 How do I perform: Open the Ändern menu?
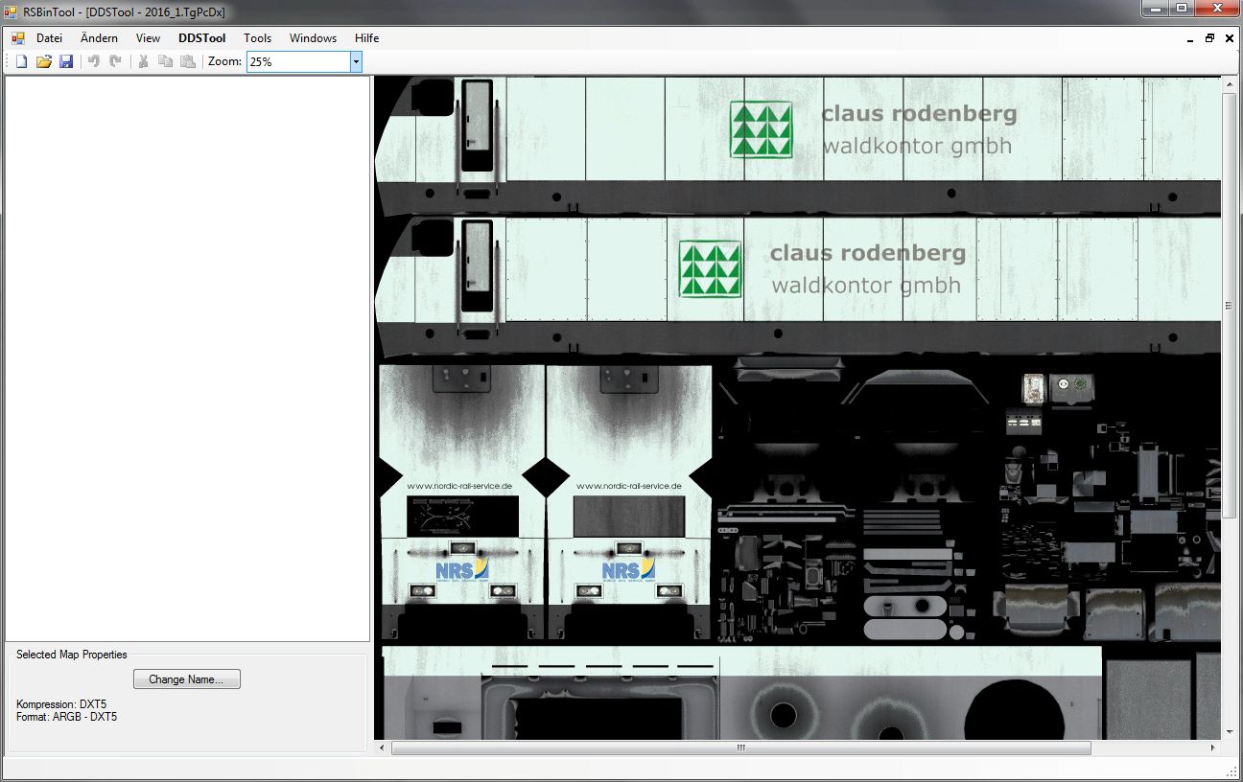point(99,38)
